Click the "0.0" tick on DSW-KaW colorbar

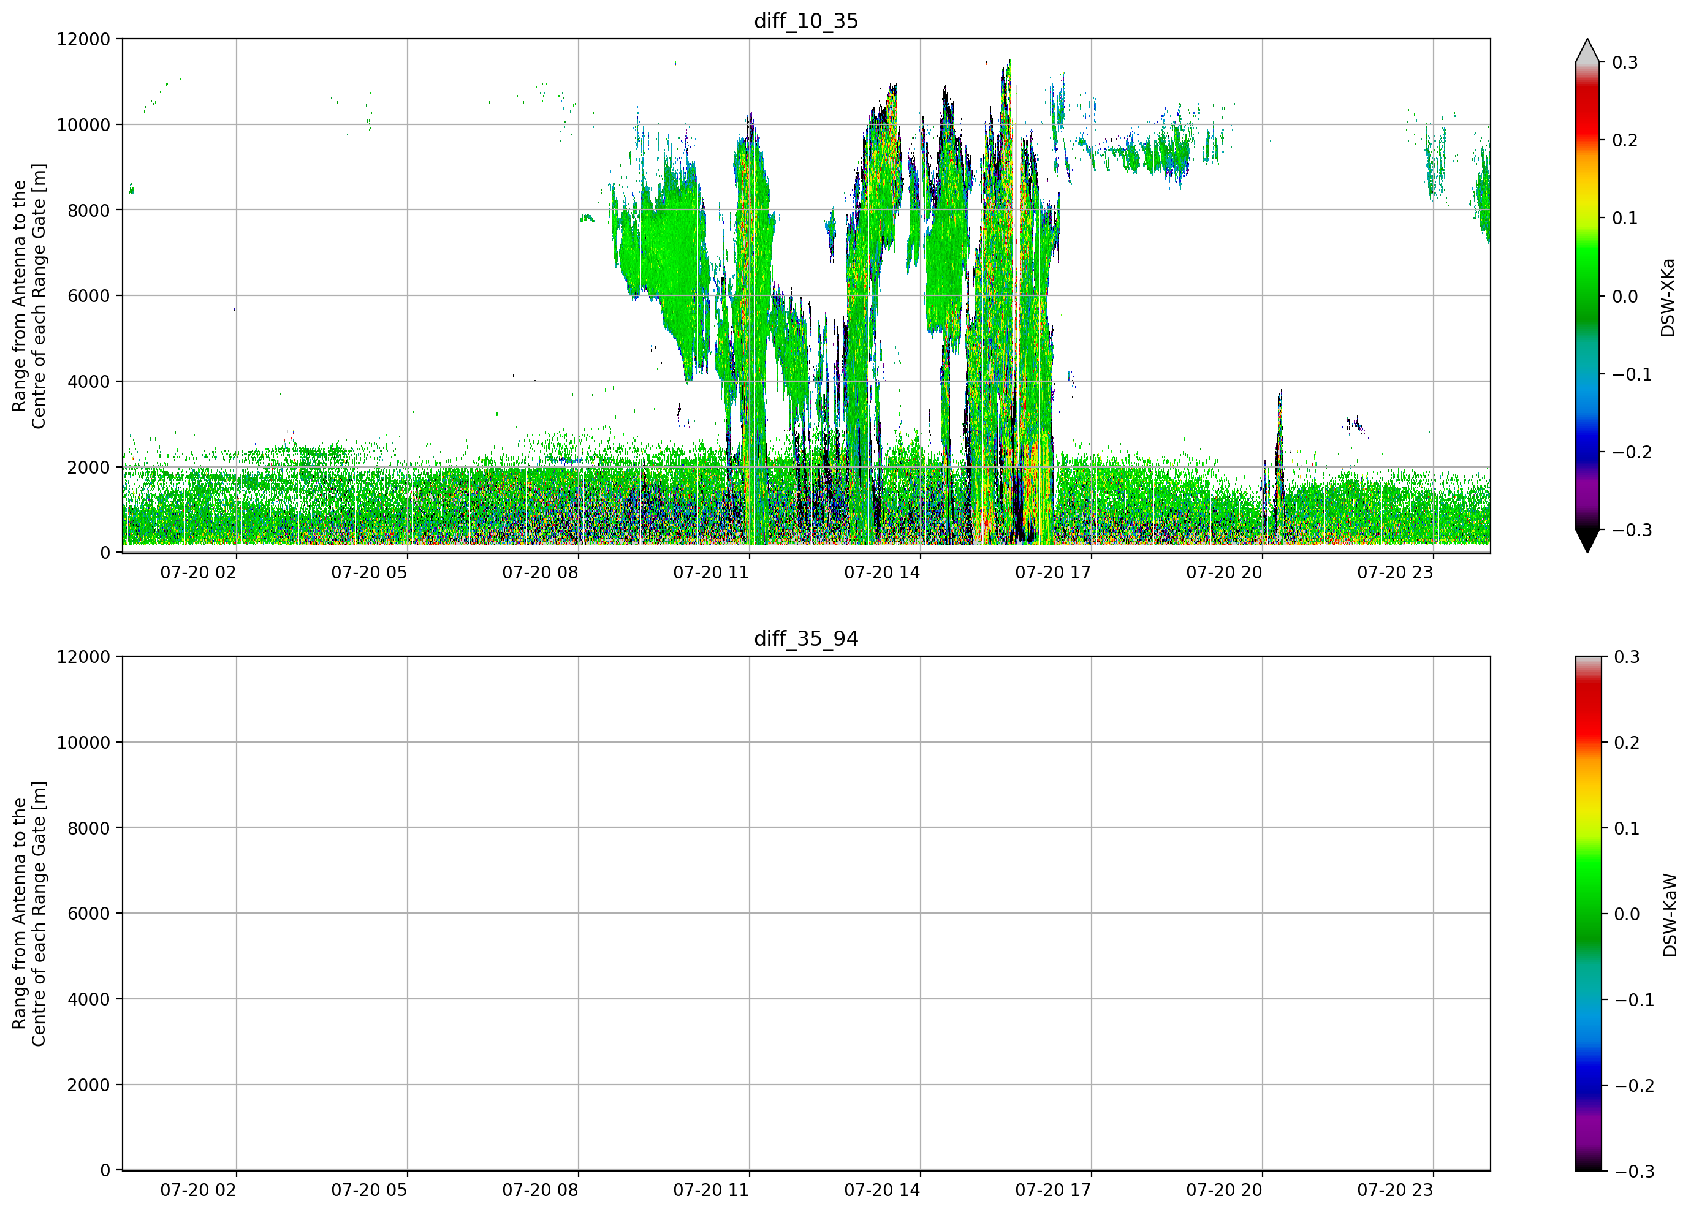(x=1627, y=915)
